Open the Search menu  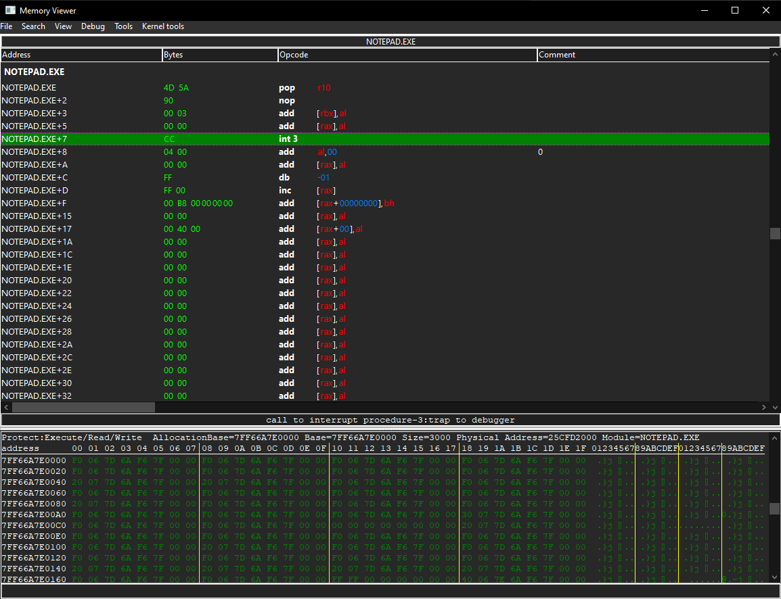pos(33,26)
